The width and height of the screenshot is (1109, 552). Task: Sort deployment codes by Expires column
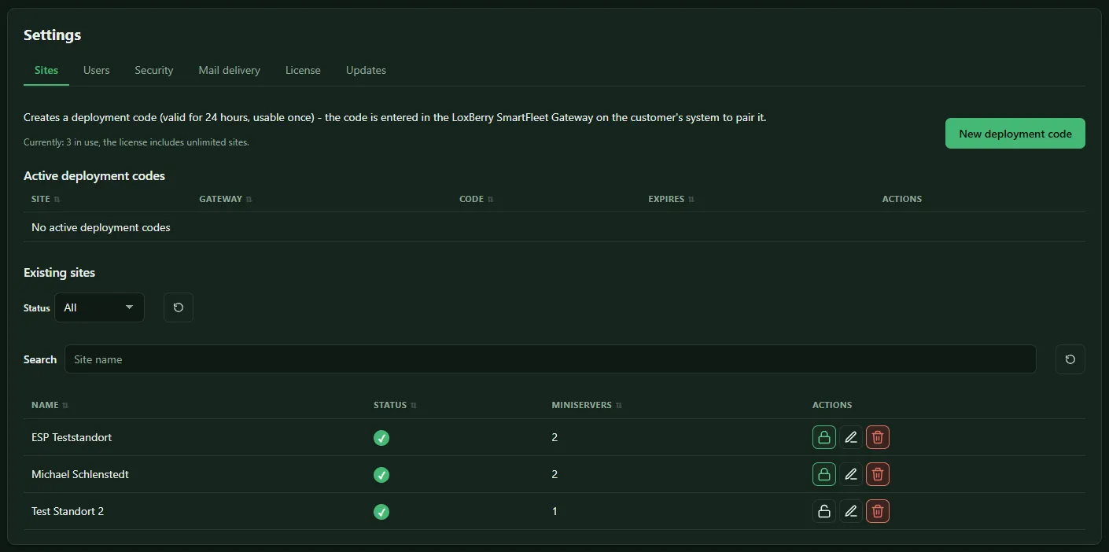672,199
